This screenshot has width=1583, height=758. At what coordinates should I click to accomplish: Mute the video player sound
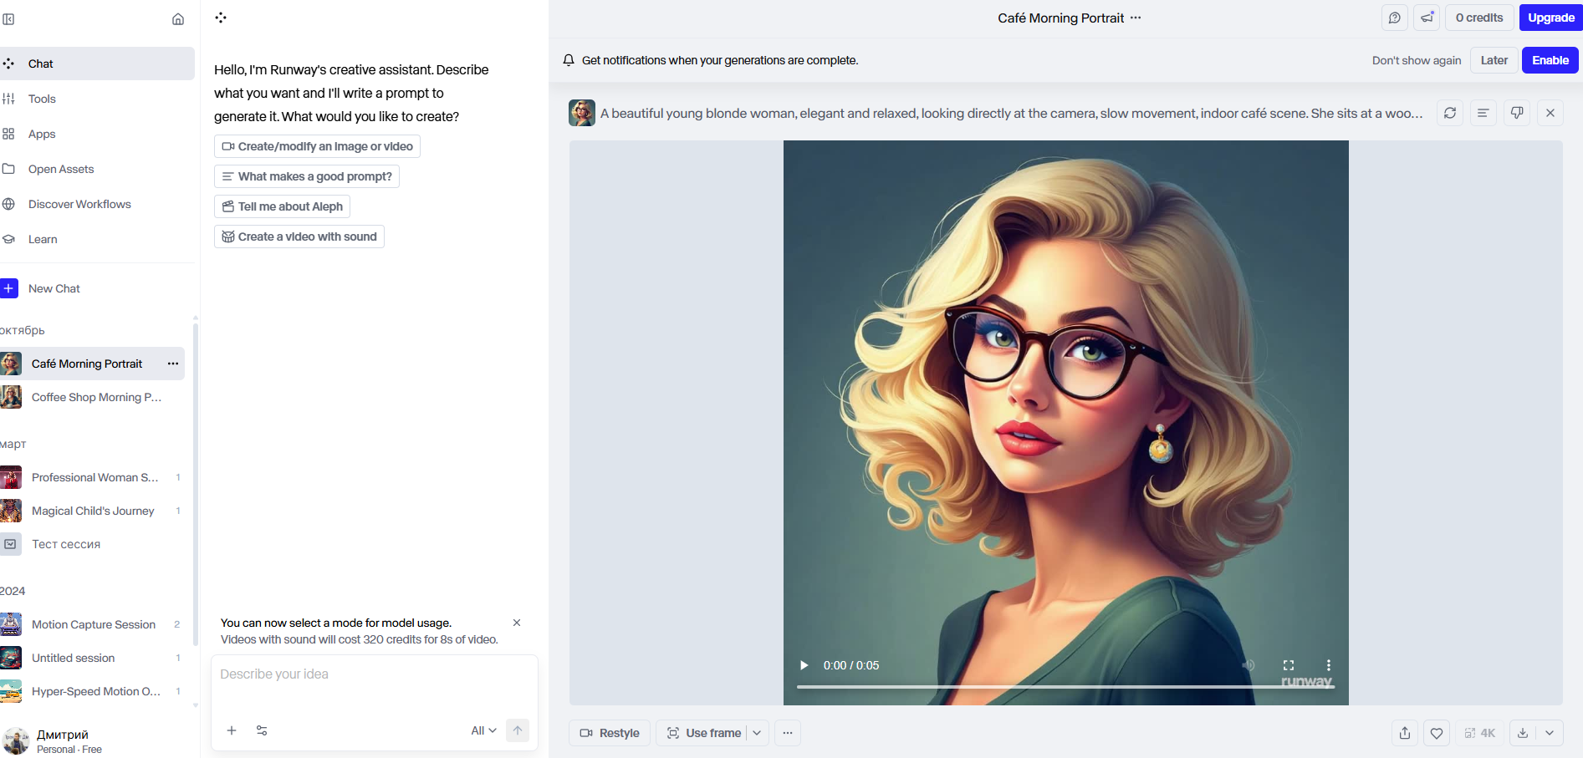1249,665
